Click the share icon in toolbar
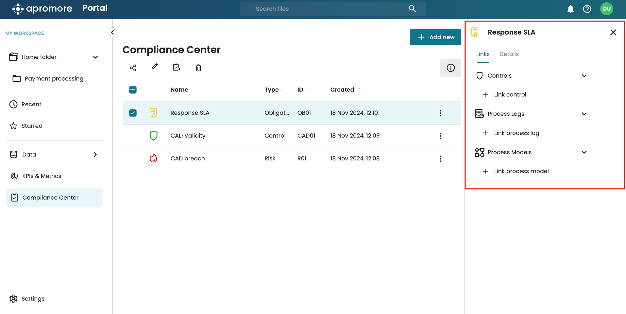This screenshot has height=314, width=626. 133,68
